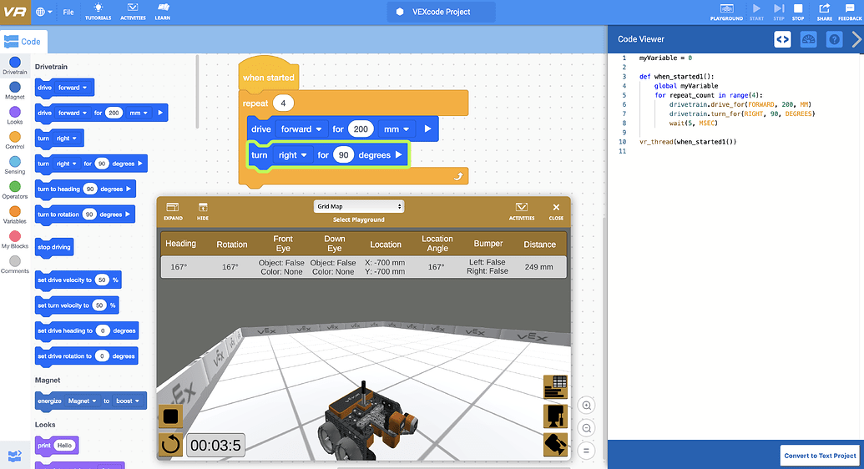Click the Monitor dashboard gauge icon
The width and height of the screenshot is (864, 469).
click(x=808, y=39)
